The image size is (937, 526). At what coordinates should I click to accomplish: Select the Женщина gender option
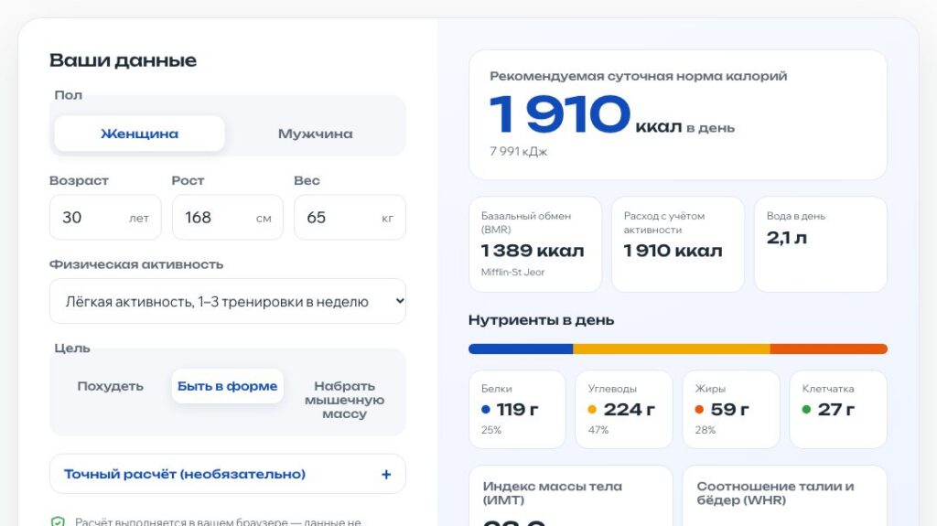click(x=139, y=134)
